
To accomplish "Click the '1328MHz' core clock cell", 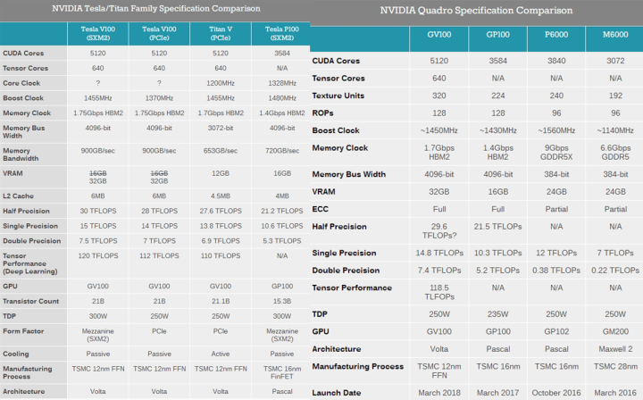I will click(x=282, y=83).
